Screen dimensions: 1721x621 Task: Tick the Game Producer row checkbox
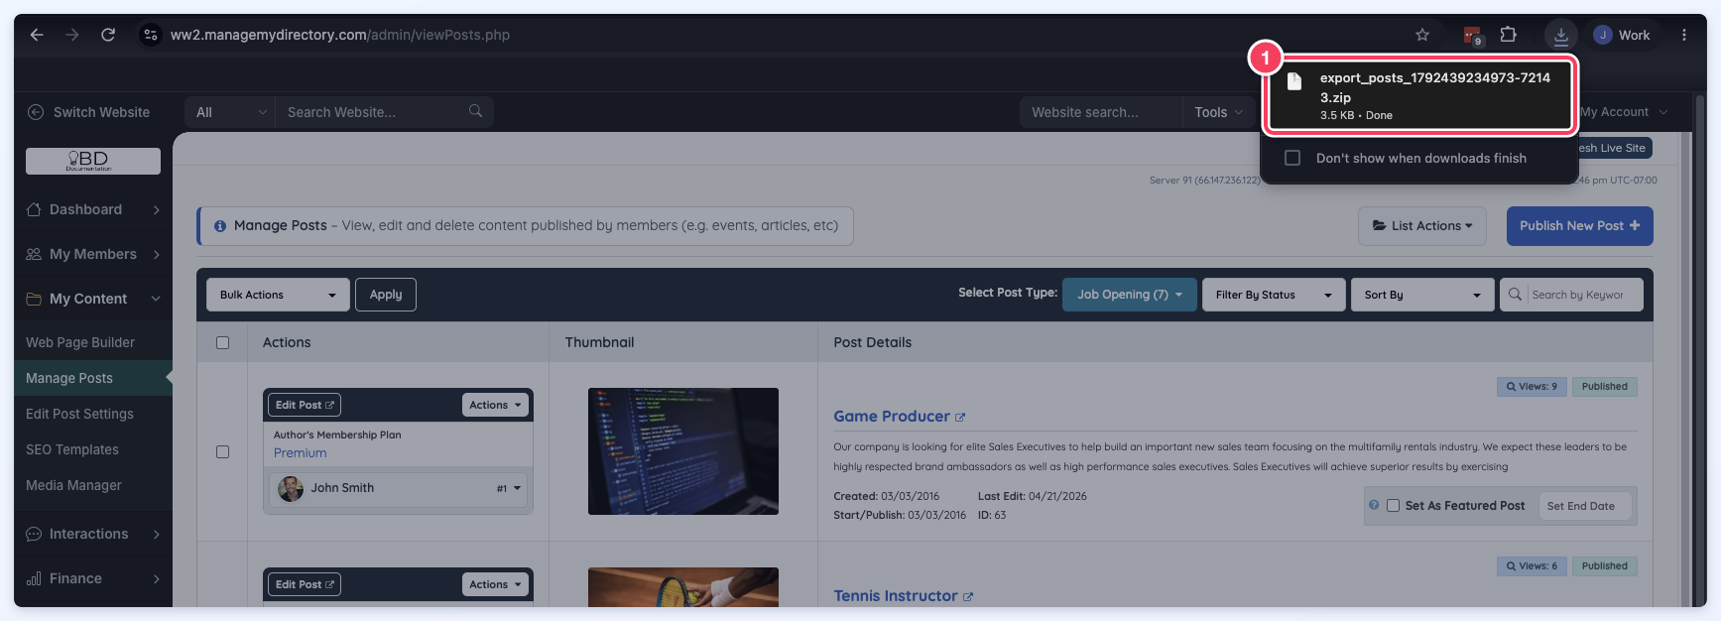point(222,451)
